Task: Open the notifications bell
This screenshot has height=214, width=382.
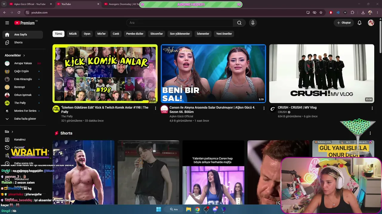Action: (360, 23)
